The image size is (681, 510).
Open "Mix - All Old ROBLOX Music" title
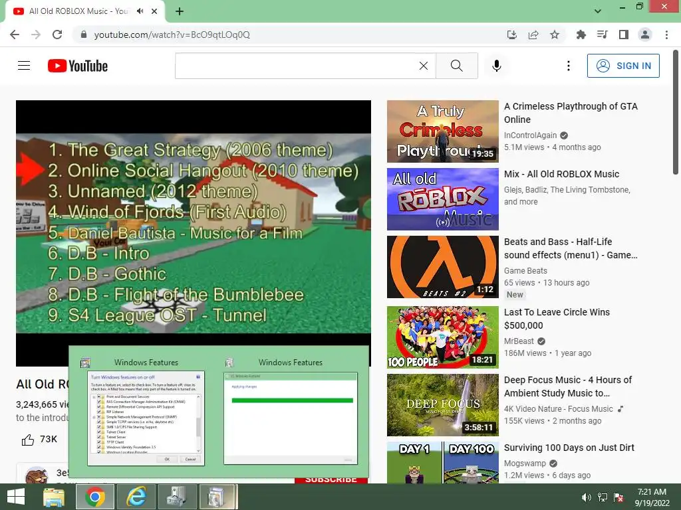(x=561, y=174)
